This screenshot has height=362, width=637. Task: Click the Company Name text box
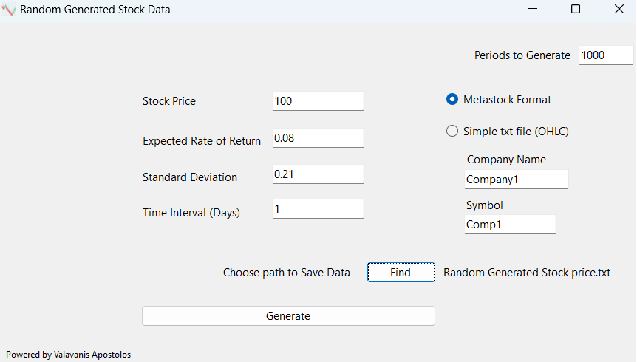pos(516,180)
